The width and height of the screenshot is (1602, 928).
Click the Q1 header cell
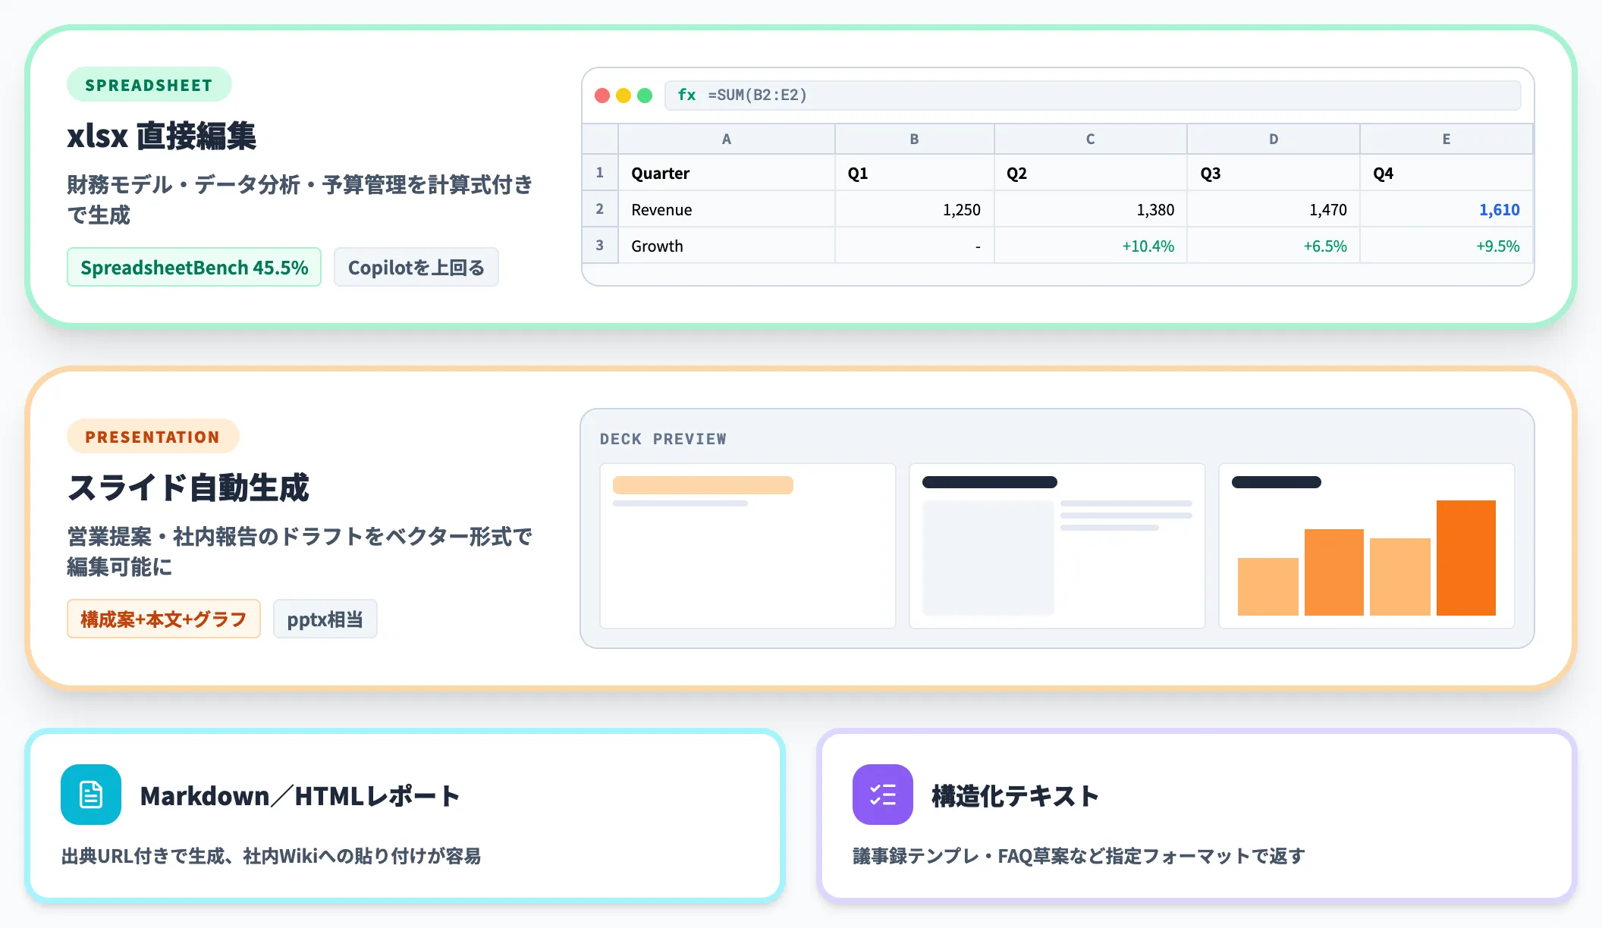click(x=915, y=173)
